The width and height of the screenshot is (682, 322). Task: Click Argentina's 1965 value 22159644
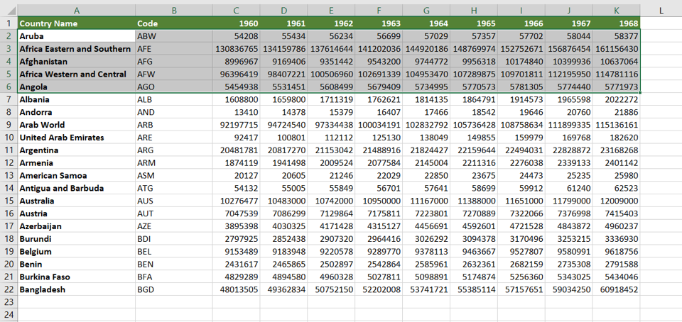(x=474, y=150)
